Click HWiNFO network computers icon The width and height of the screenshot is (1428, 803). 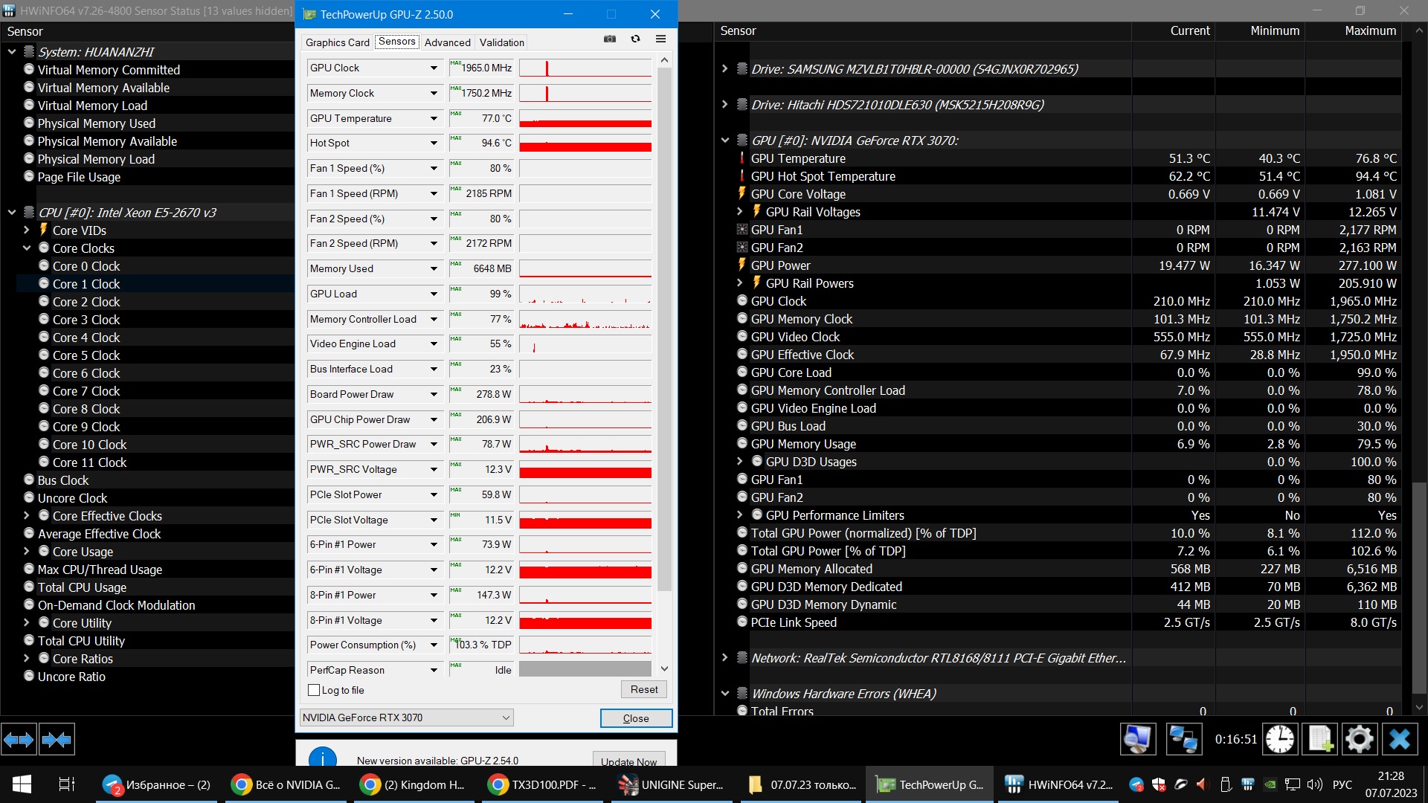[x=1183, y=739]
